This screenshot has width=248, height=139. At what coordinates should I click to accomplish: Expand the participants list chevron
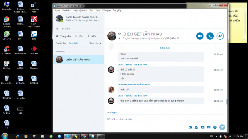pos(119,38)
